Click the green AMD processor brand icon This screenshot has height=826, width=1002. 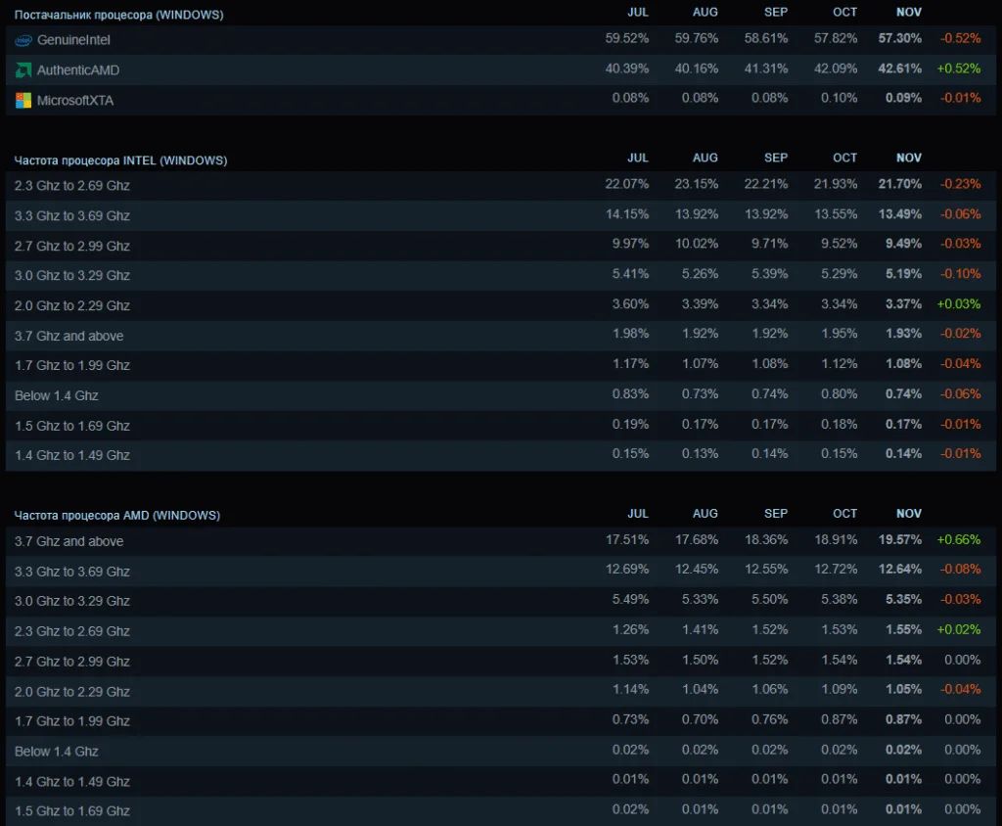(22, 69)
